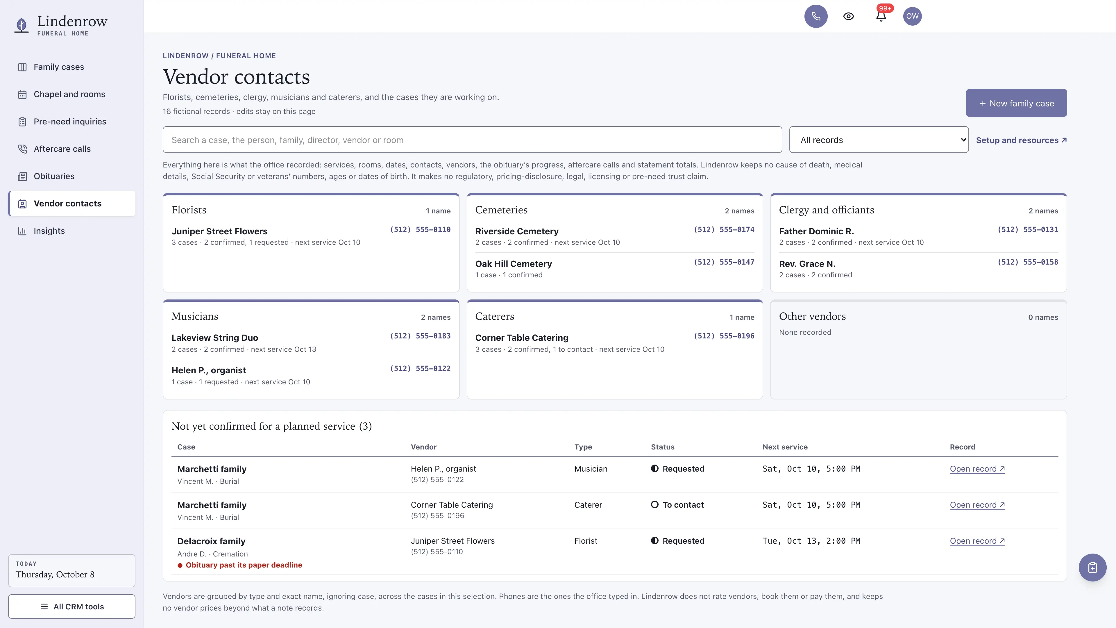Click the Status column header
The height and width of the screenshot is (628, 1116).
click(x=662, y=447)
